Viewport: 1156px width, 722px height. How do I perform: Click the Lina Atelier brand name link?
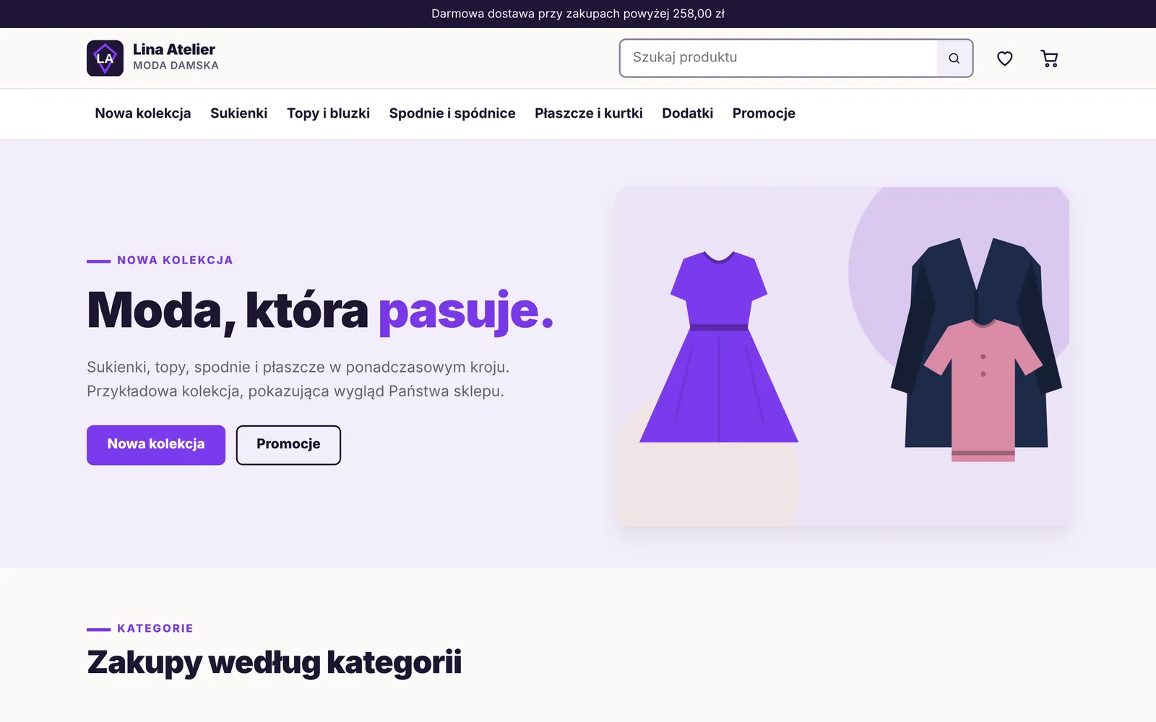(174, 49)
